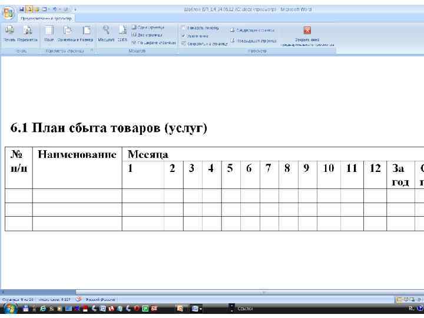This screenshot has width=424, height=318.
Task: Open Параметры print options button
Action: pyautogui.click(x=27, y=33)
